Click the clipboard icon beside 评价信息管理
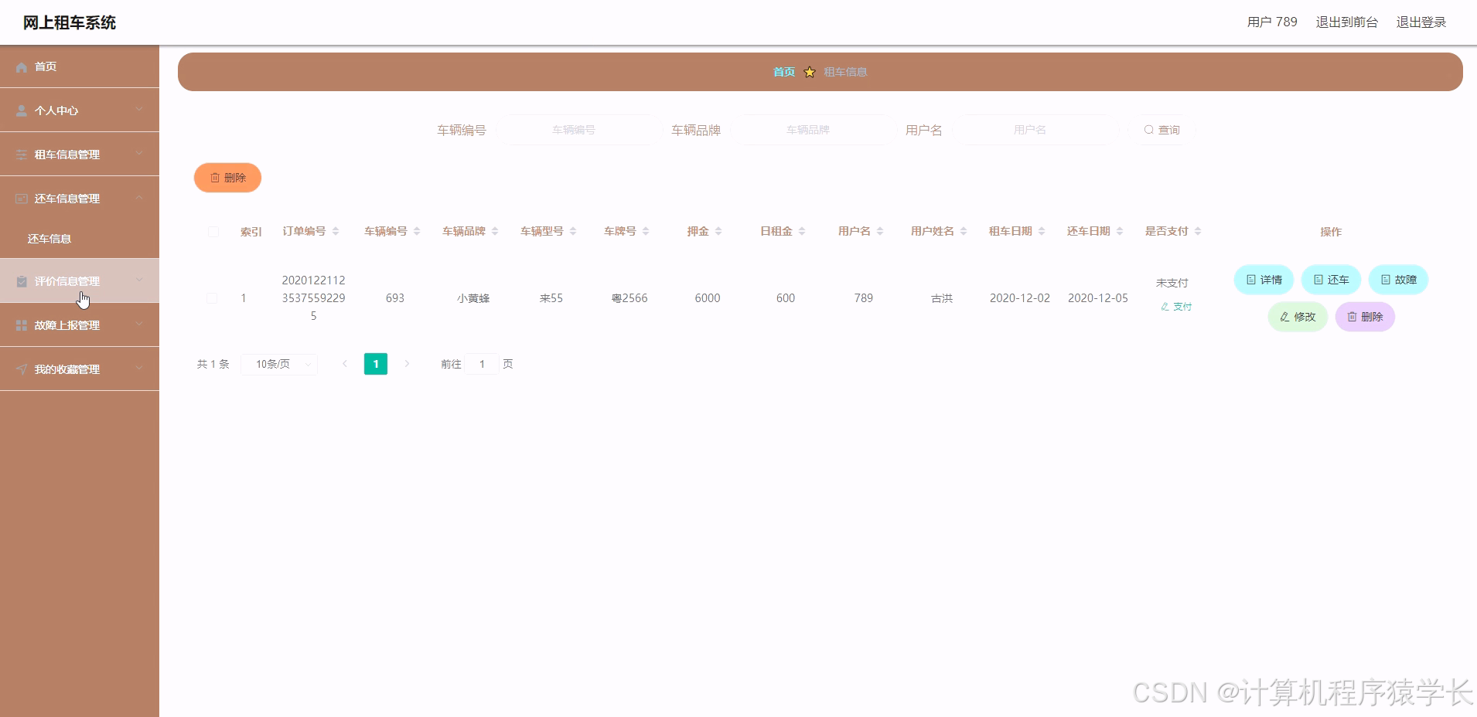 22,282
